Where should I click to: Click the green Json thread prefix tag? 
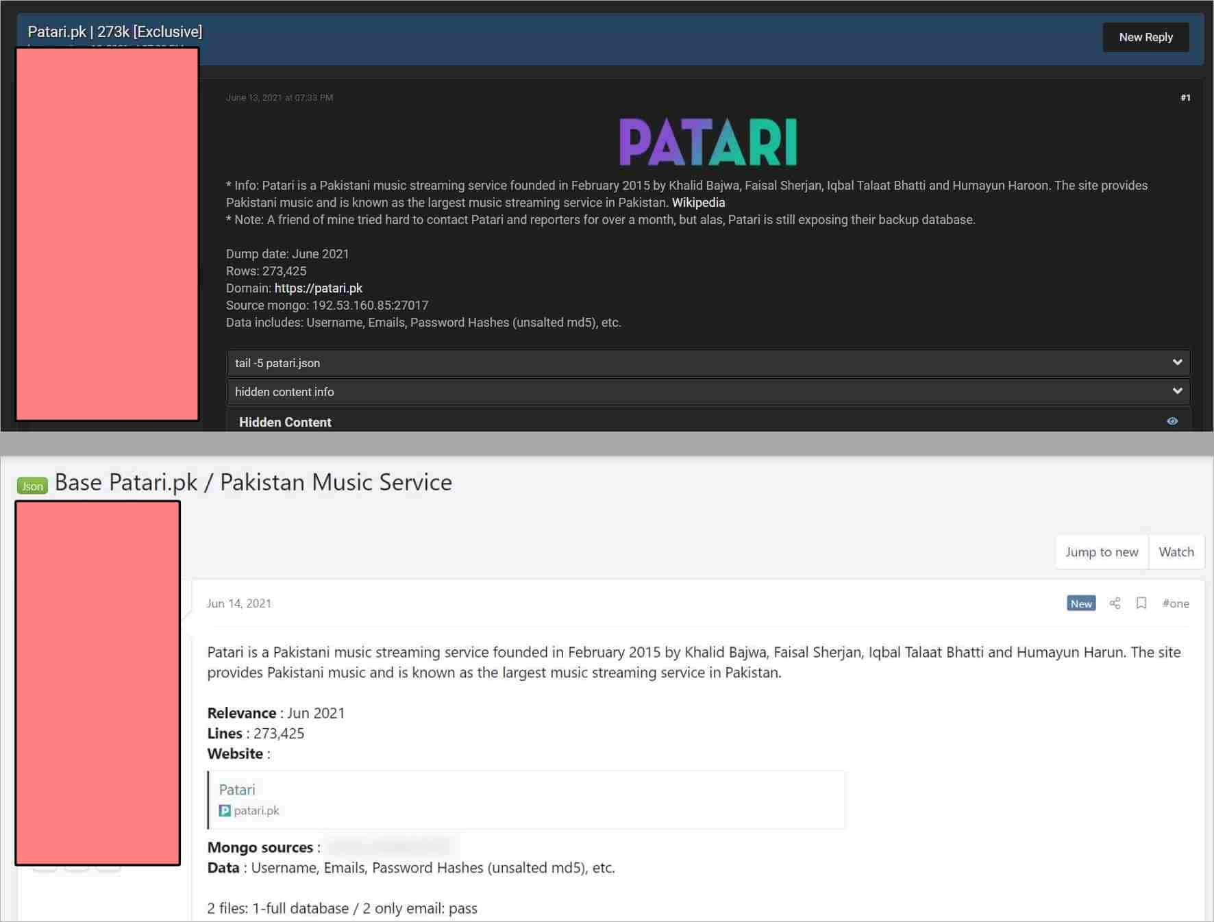[32, 486]
